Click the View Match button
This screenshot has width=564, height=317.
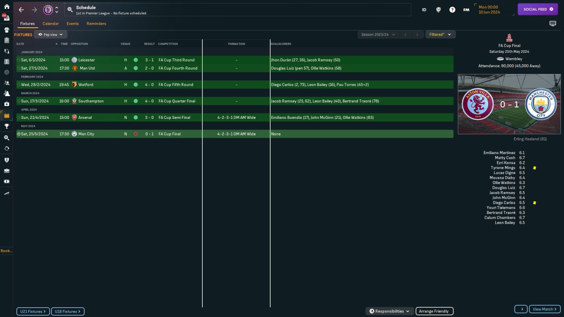[545, 309]
